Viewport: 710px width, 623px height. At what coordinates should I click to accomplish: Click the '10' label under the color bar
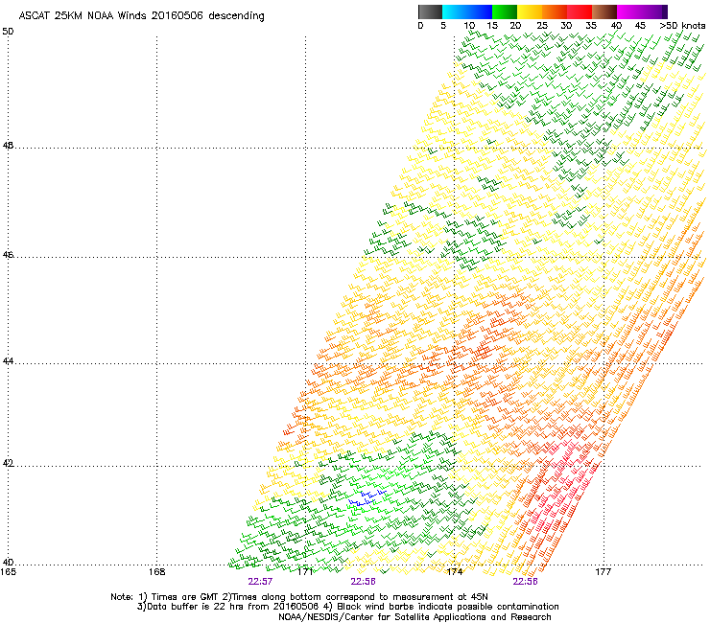(469, 26)
